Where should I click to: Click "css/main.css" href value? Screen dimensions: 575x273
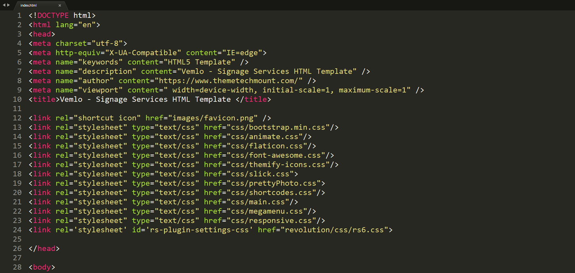258,202
